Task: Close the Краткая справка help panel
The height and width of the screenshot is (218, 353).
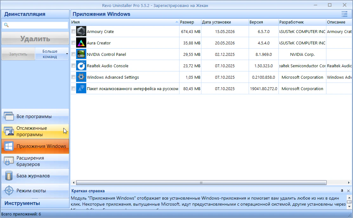Action: 348,191
